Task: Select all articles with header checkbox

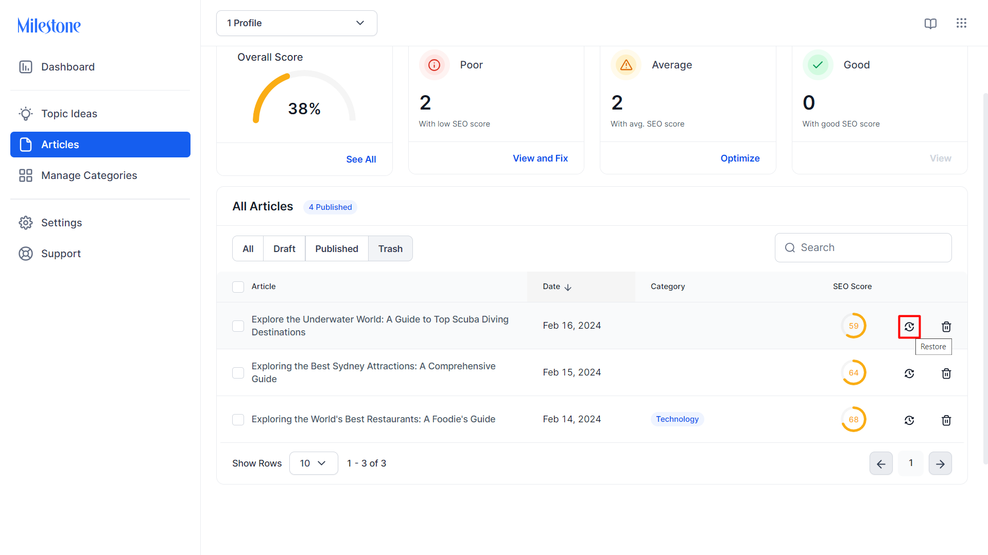Action: [238, 287]
